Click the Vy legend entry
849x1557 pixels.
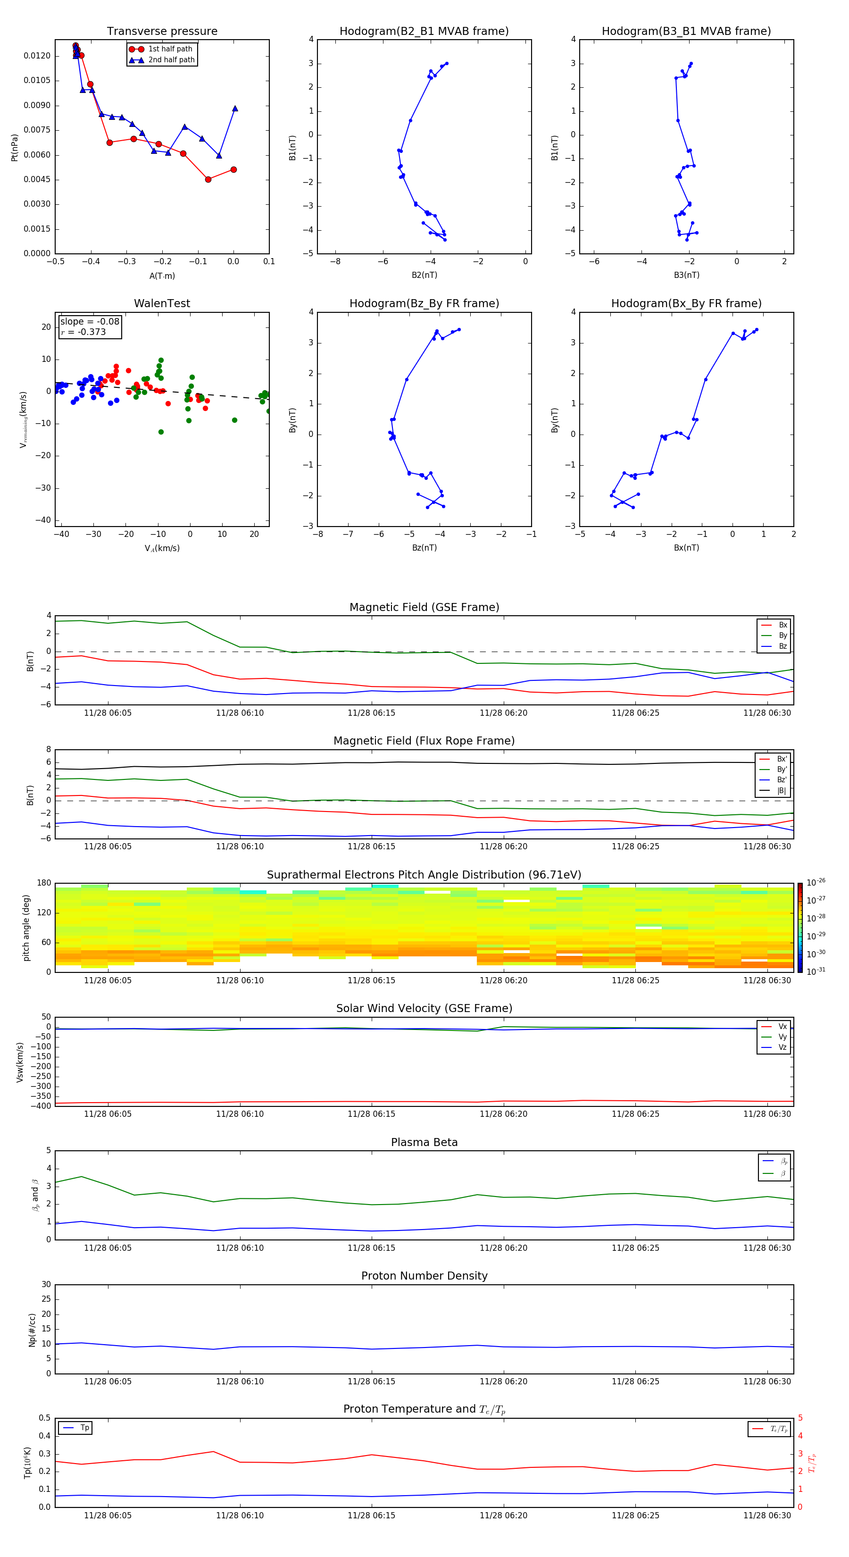pos(774,1037)
